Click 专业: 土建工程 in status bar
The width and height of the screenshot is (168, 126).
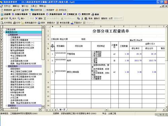pos(109,114)
